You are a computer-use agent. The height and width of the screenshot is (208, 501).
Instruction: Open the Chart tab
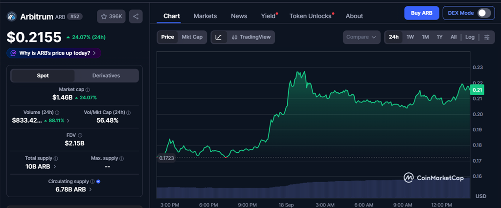point(172,16)
